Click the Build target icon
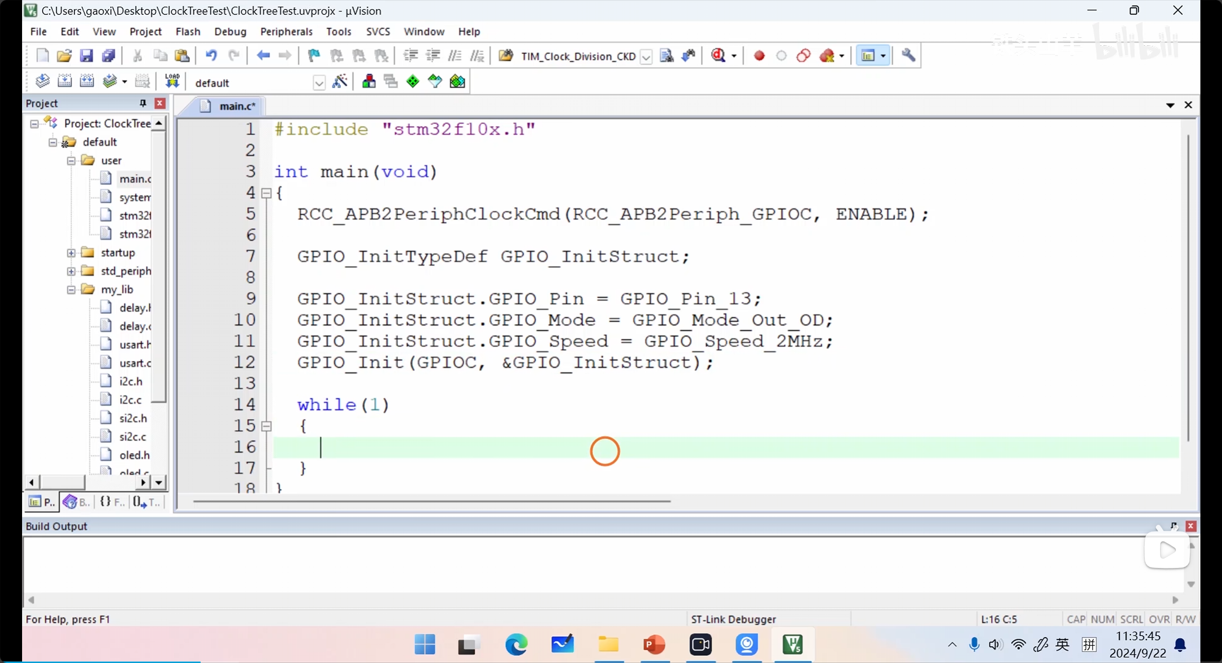The width and height of the screenshot is (1222, 663). pyautogui.click(x=64, y=82)
